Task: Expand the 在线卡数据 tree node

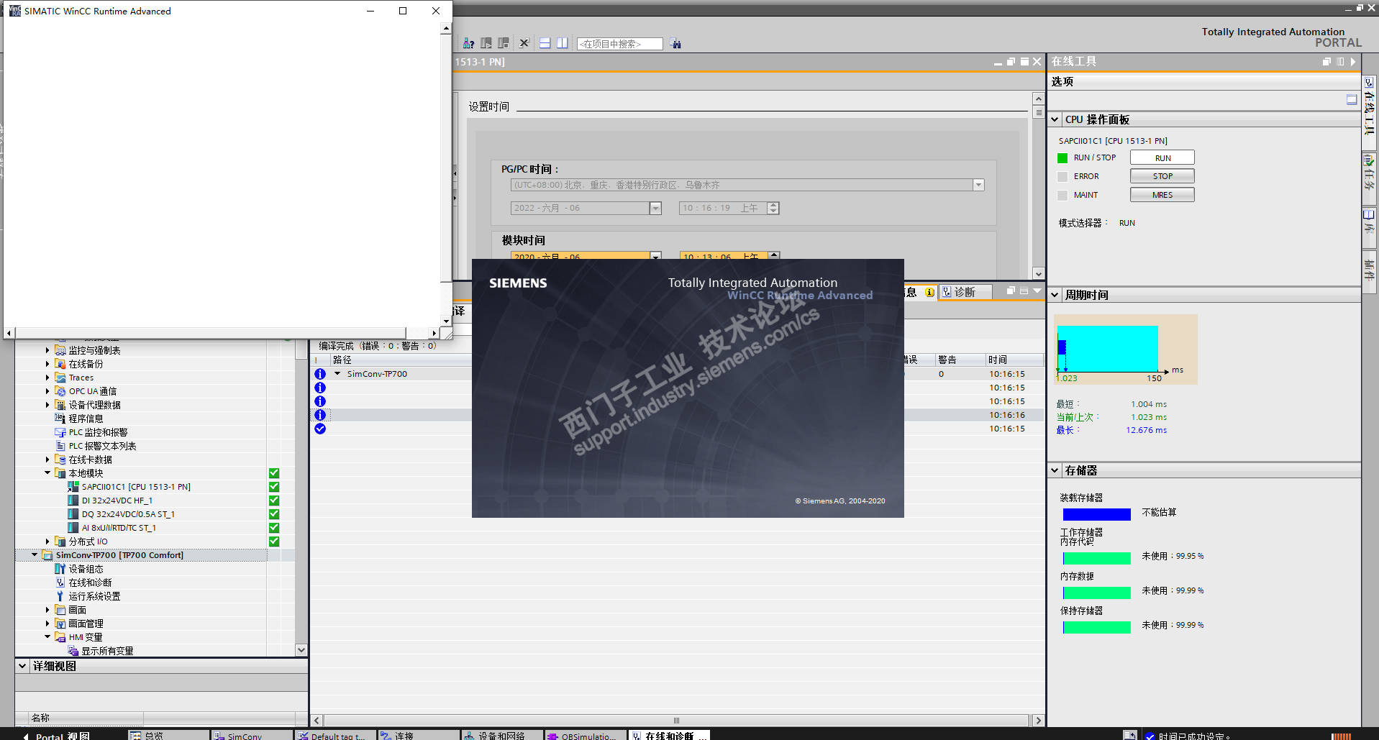Action: click(47, 460)
